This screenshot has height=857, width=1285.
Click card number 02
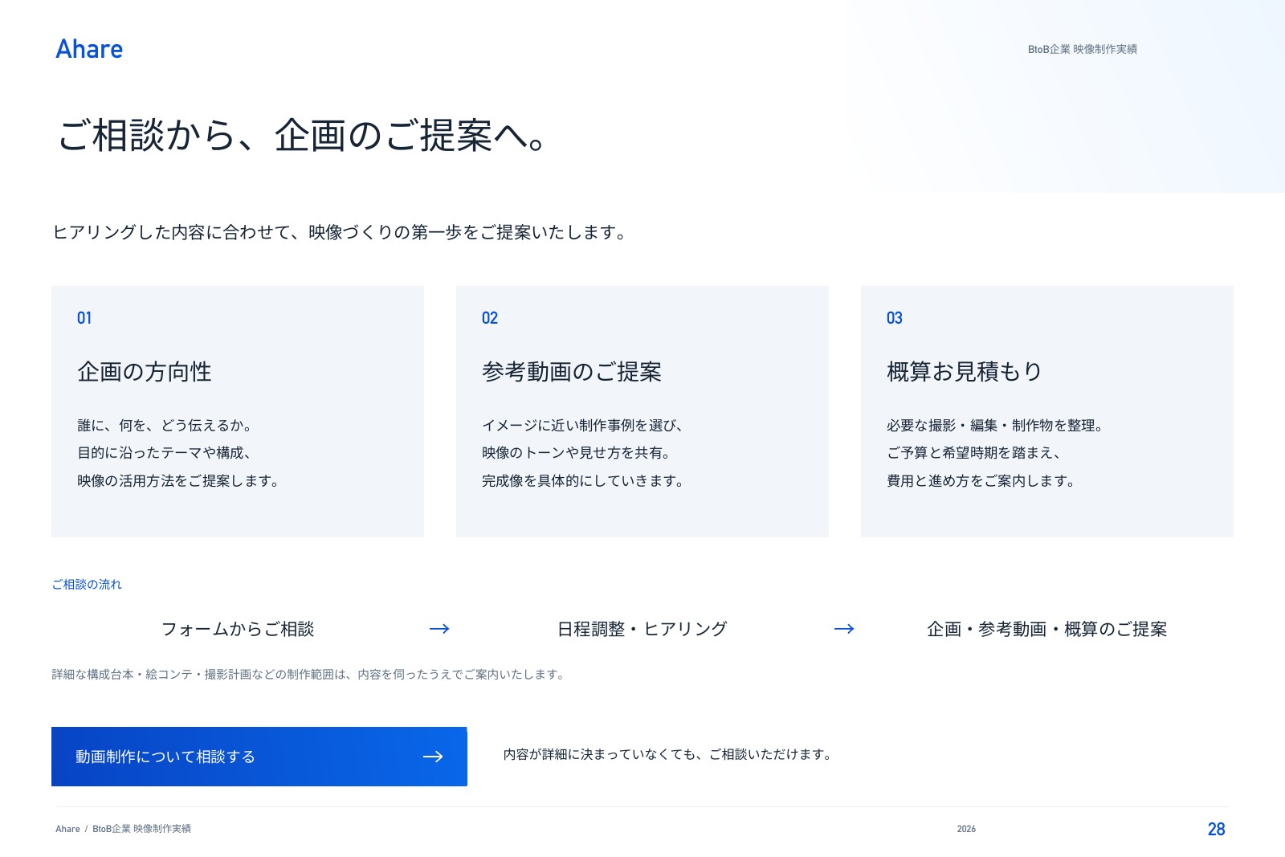click(x=490, y=318)
